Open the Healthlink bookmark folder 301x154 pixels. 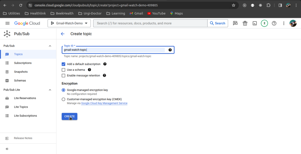(x=35, y=13)
